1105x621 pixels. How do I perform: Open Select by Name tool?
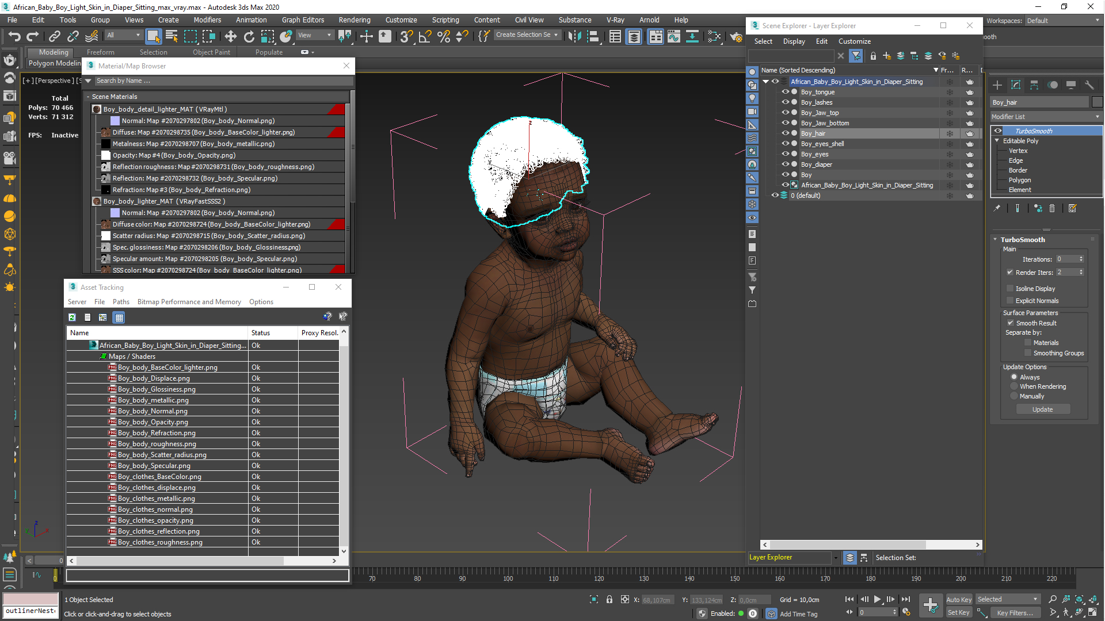pyautogui.click(x=172, y=36)
